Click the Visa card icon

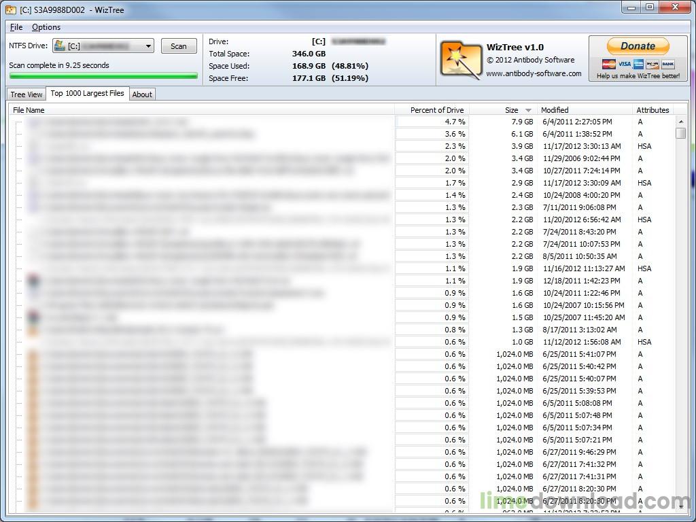point(625,65)
